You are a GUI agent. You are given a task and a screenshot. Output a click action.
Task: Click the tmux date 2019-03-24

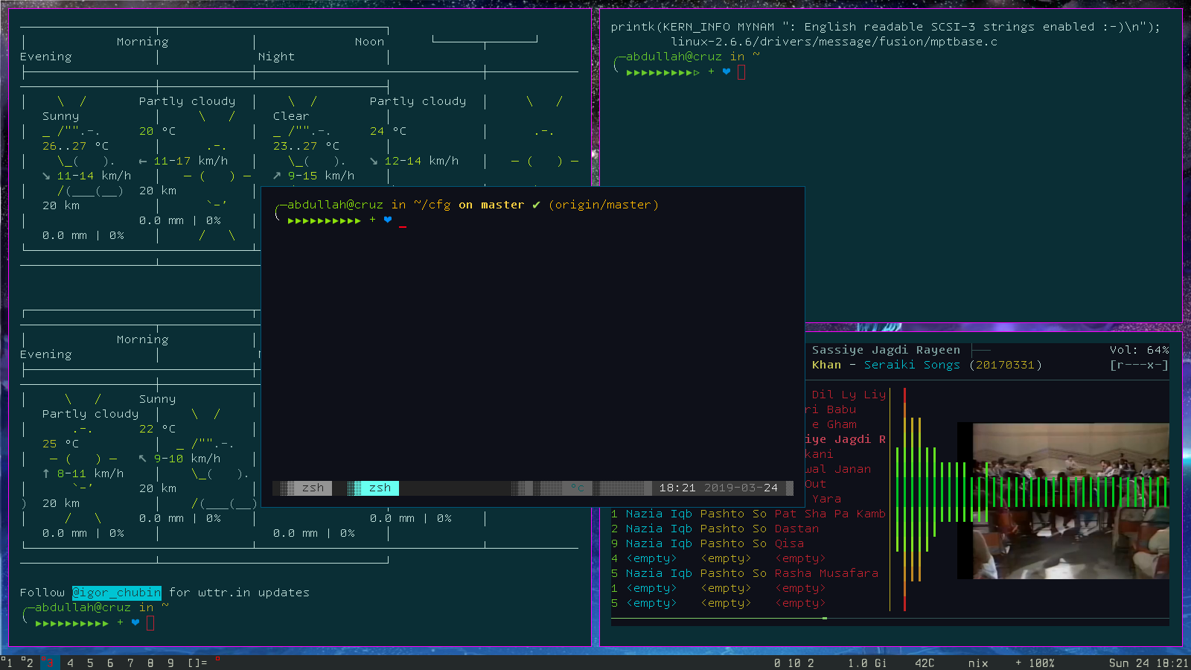pos(741,488)
